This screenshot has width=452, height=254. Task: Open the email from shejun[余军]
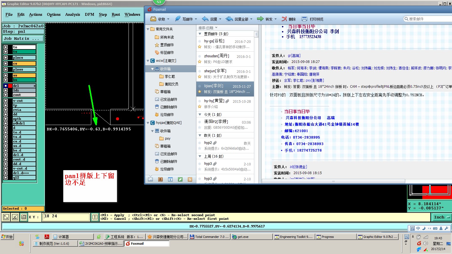225,74
